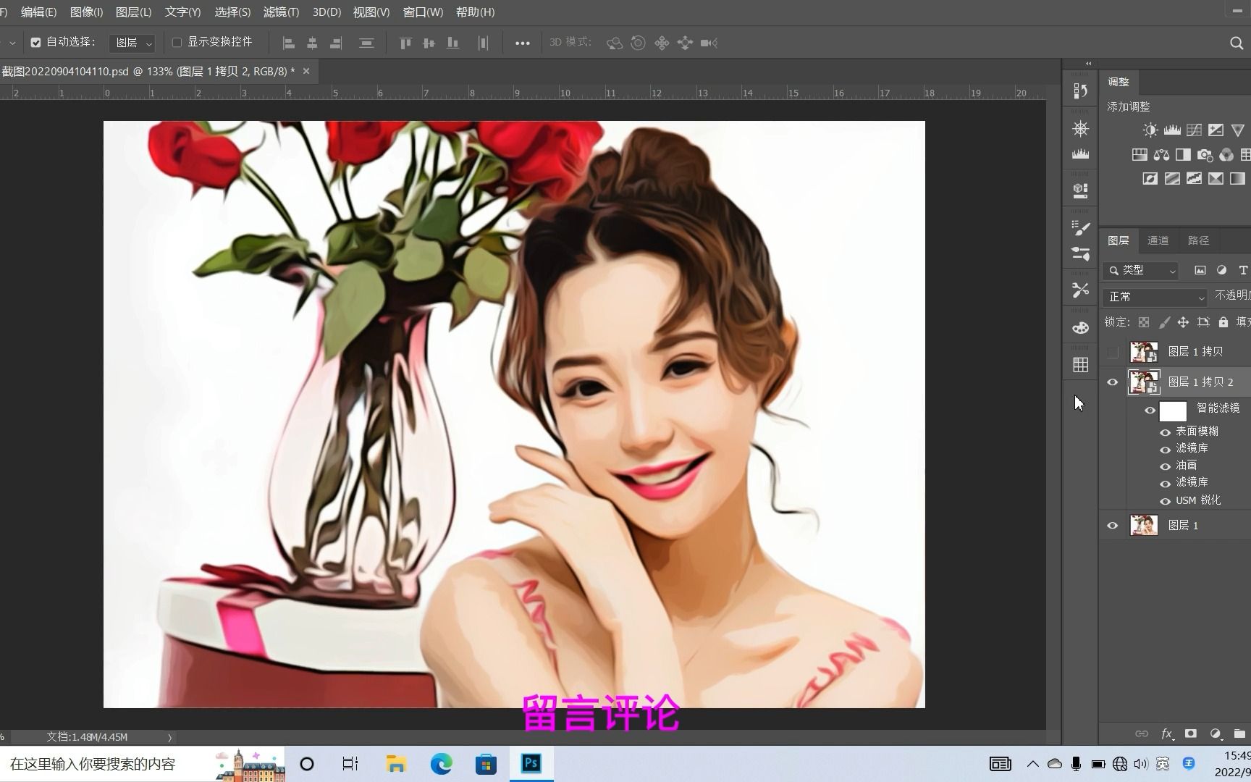Screen dimensions: 1251x782
Task: Switch to the 路径 tab
Action: coord(1198,240)
